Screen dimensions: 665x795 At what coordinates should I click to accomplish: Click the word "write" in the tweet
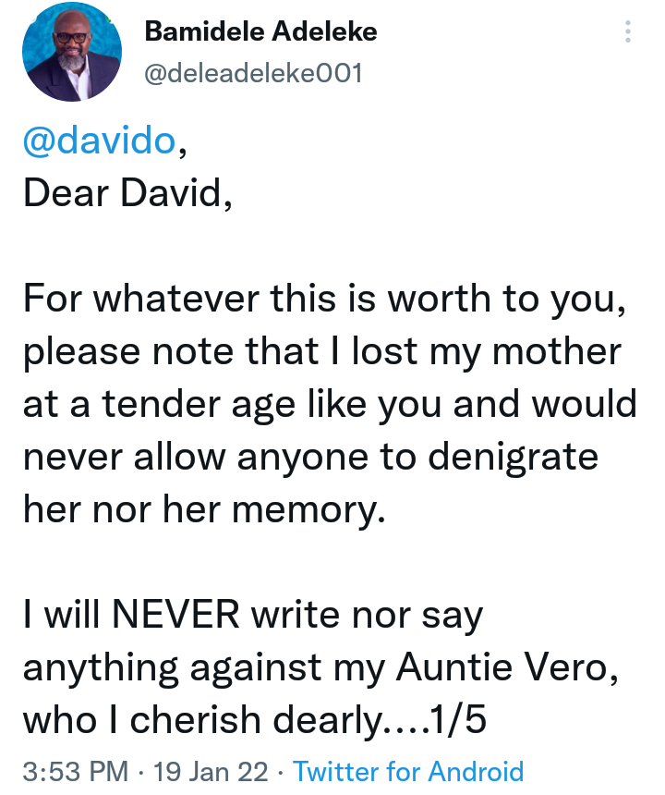click(296, 615)
